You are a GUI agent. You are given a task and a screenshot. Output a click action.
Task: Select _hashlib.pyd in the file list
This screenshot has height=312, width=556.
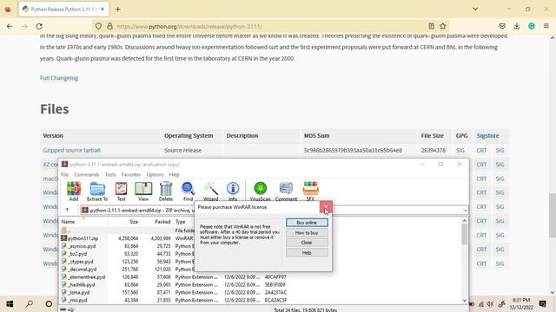(x=81, y=285)
